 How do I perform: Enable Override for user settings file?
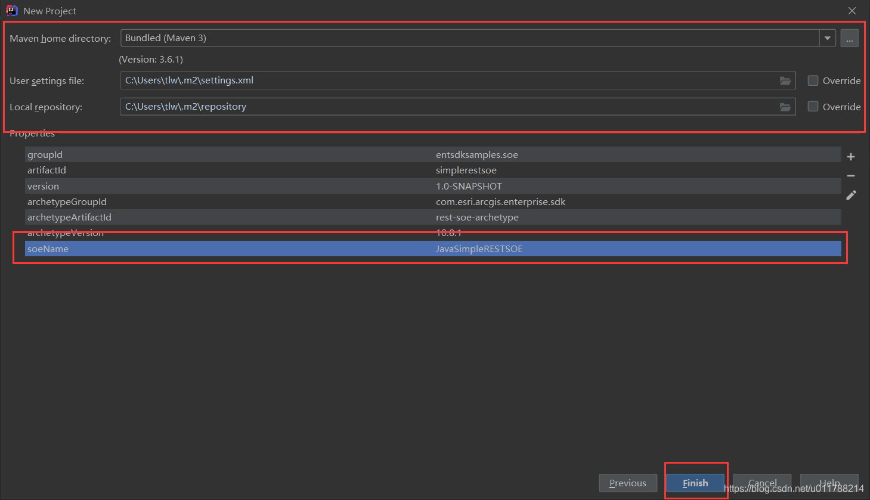coord(813,80)
